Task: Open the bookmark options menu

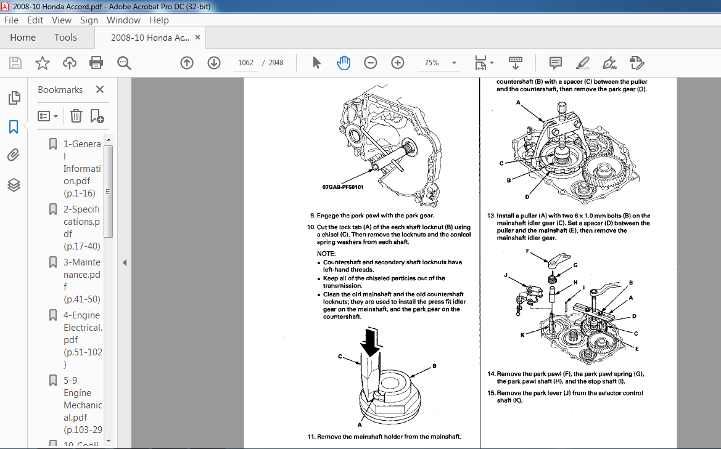Action: tap(48, 116)
